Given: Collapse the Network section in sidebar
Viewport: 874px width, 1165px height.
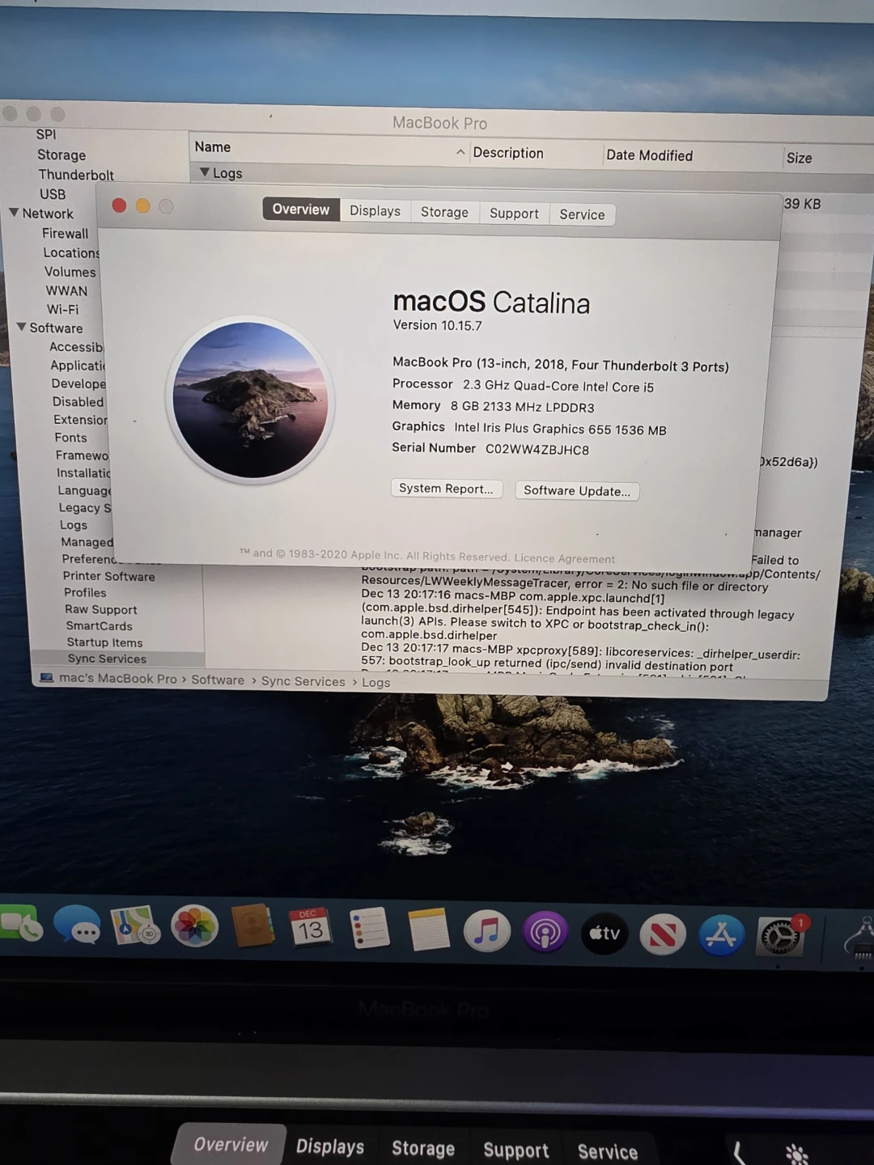Looking at the screenshot, I should (x=14, y=213).
